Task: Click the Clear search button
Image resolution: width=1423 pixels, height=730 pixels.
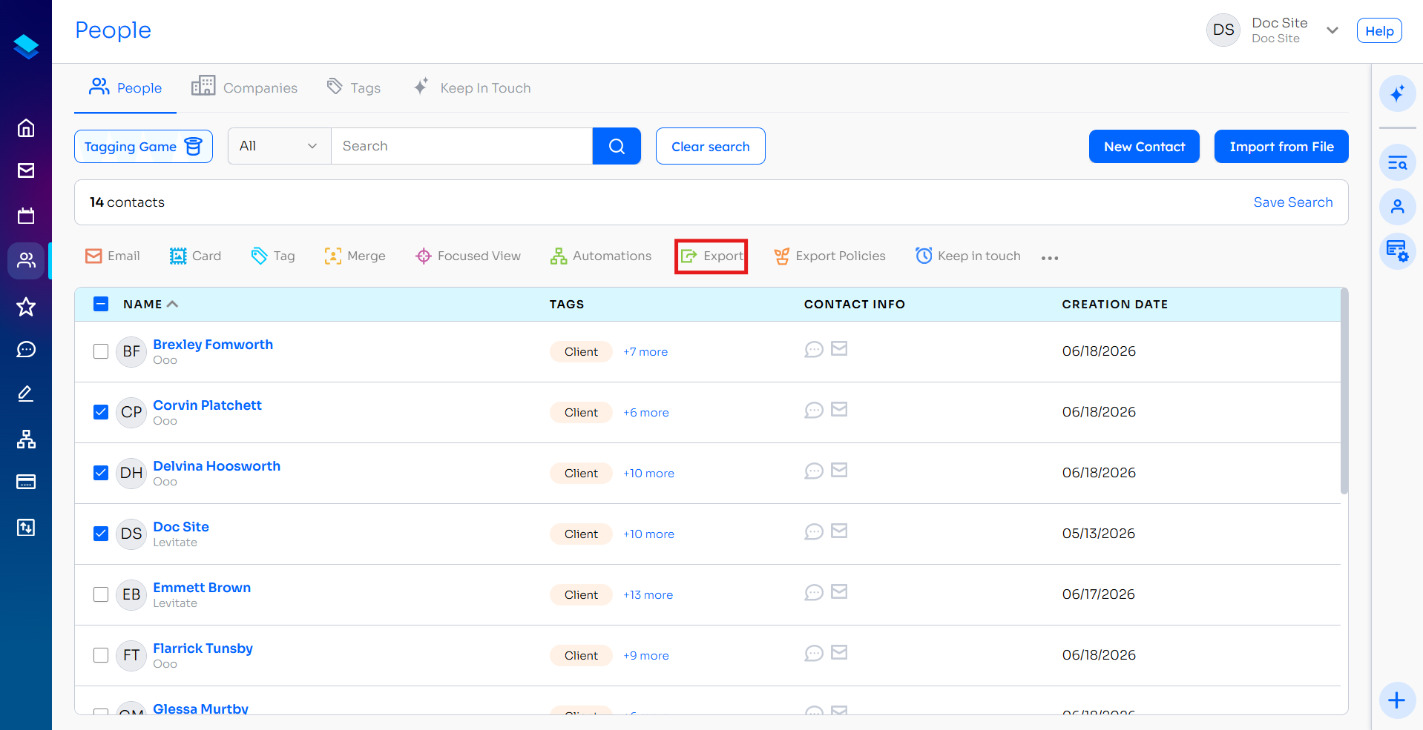Action: [x=711, y=147]
